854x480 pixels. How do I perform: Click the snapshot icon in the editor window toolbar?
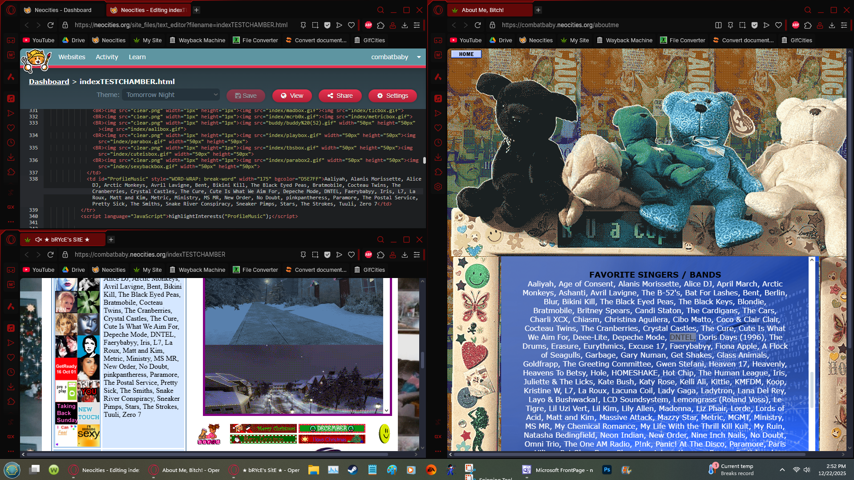[x=315, y=25]
